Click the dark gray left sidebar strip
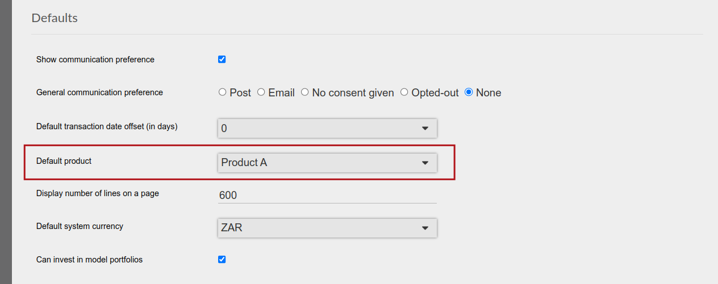Viewport: 718px width, 284px height. pos(6,142)
